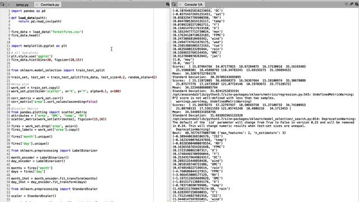Click the 'scaler = StandardScaler()' line
Image resolution: width=359 pixels, height=202 pixels.
(x=34, y=196)
